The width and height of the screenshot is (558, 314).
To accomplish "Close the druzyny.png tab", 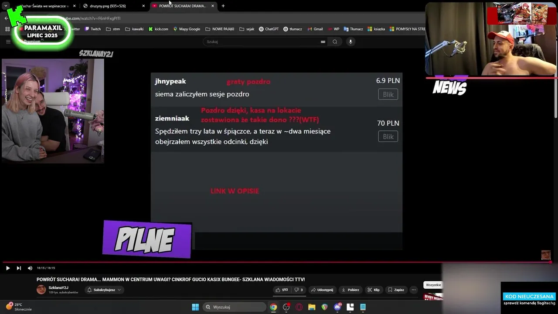I will (143, 6).
